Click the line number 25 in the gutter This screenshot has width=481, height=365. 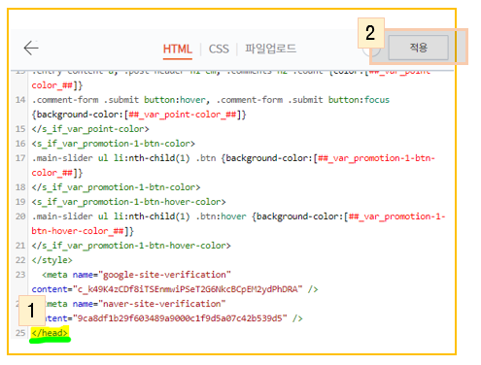[x=20, y=333]
